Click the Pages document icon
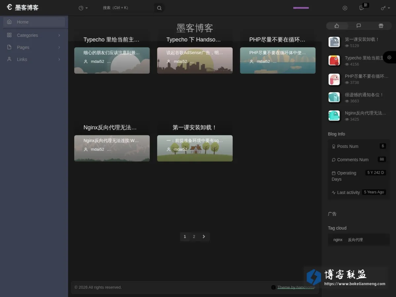This screenshot has height=297, width=396. click(9, 47)
